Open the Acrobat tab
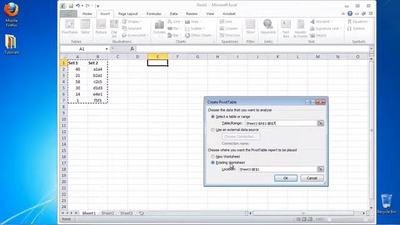Screen dimensions: 400x225 [229, 14]
